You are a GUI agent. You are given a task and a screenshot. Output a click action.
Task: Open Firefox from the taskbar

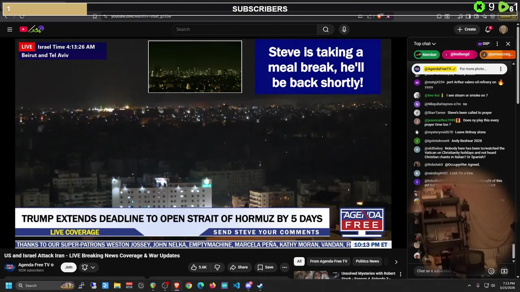[212, 286]
